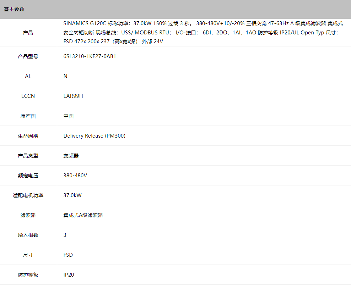This screenshot has height=289, width=351.
Task: Click the motor power value 37.0kW
Action: click(x=72, y=196)
